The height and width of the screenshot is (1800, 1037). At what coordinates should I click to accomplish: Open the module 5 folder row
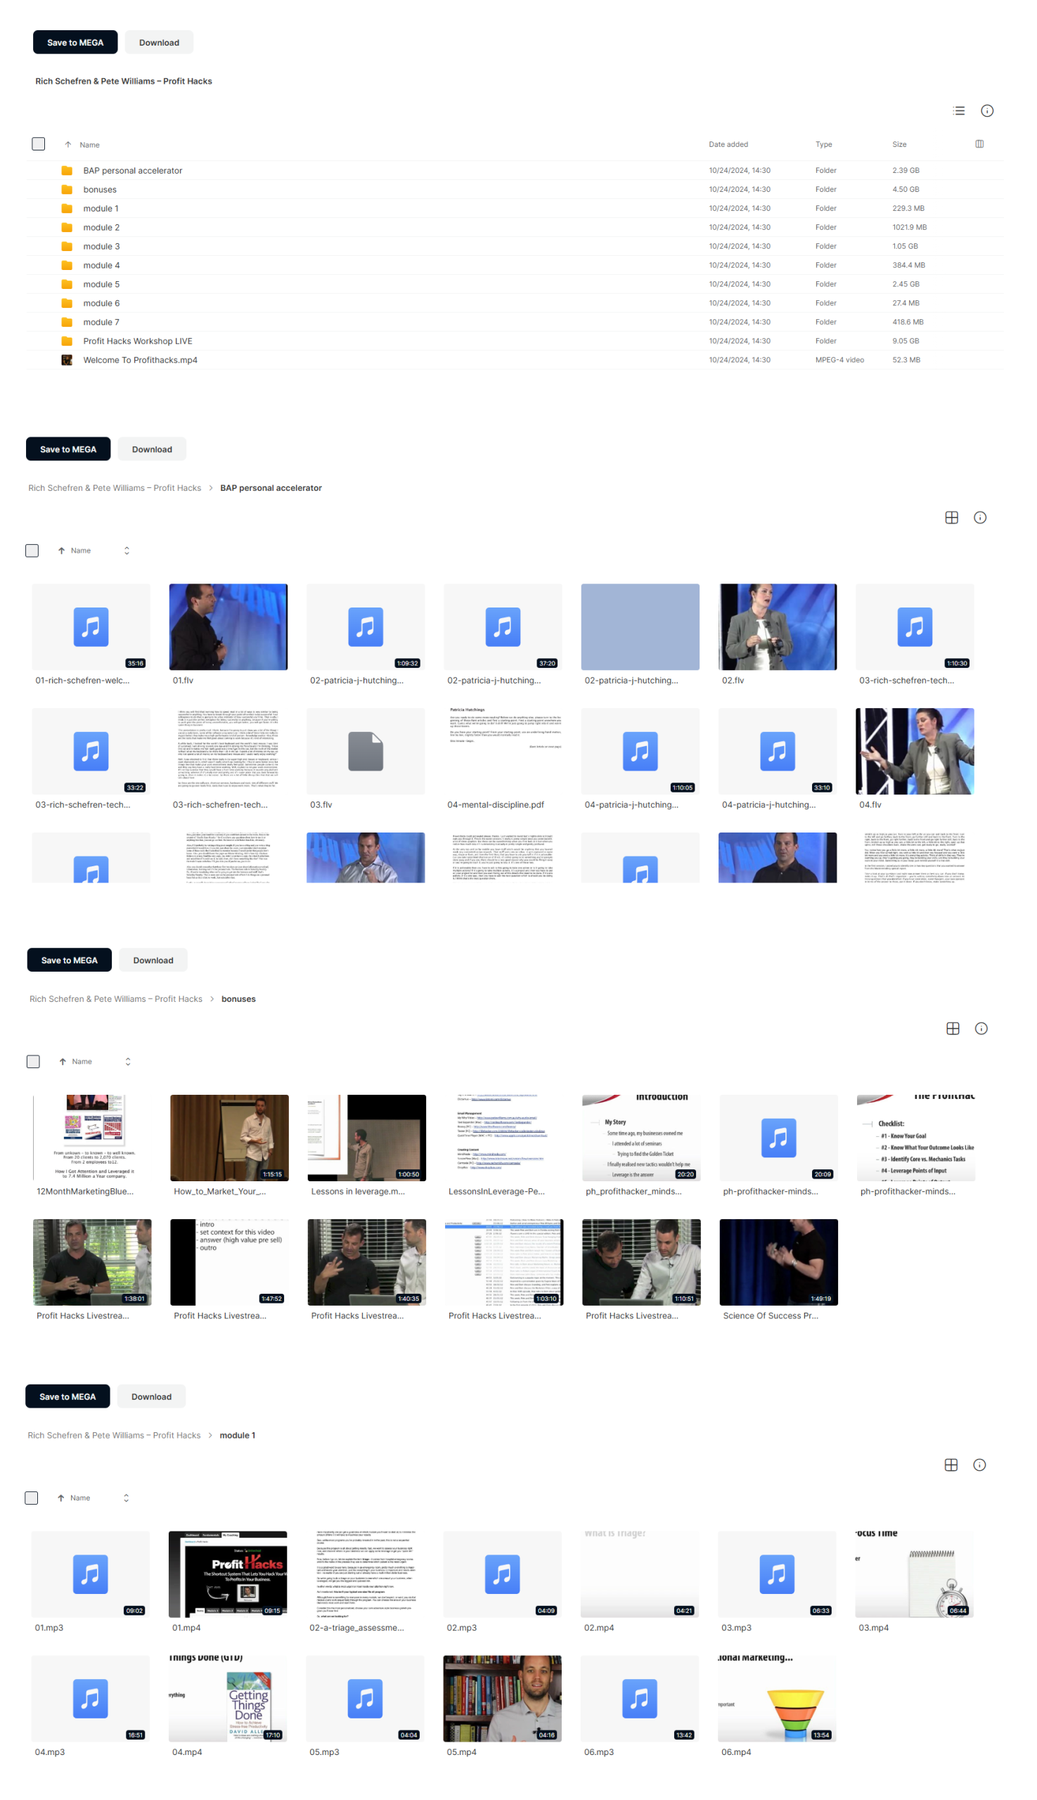(514, 284)
